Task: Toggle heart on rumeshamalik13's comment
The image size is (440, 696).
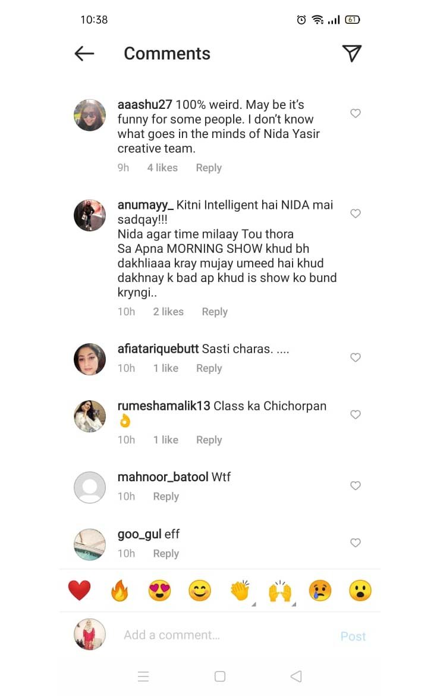Action: [x=356, y=415]
